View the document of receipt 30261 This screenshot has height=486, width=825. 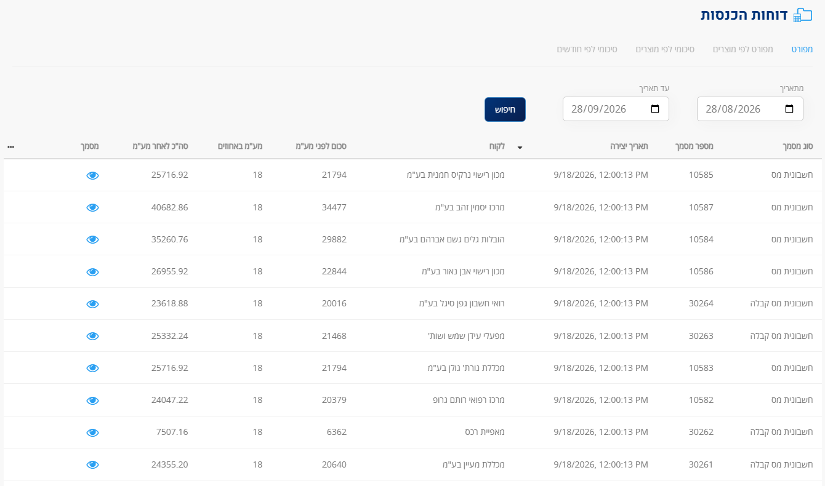92,464
